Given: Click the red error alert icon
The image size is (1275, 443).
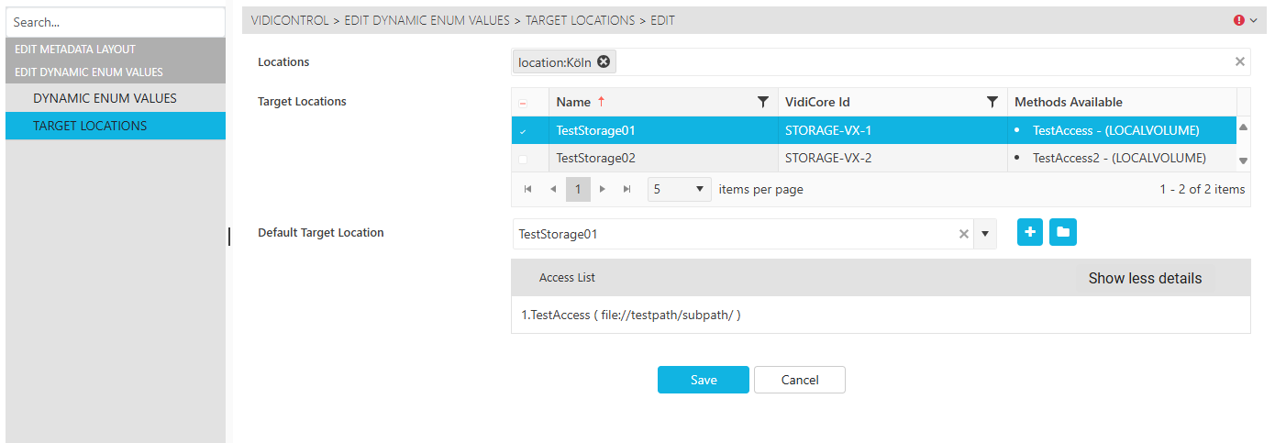Looking at the screenshot, I should coord(1239,20).
